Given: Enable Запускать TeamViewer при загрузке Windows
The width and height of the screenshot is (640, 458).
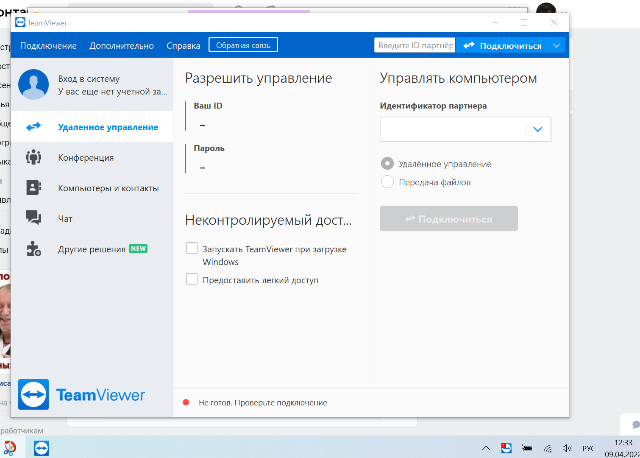Looking at the screenshot, I should [192, 248].
